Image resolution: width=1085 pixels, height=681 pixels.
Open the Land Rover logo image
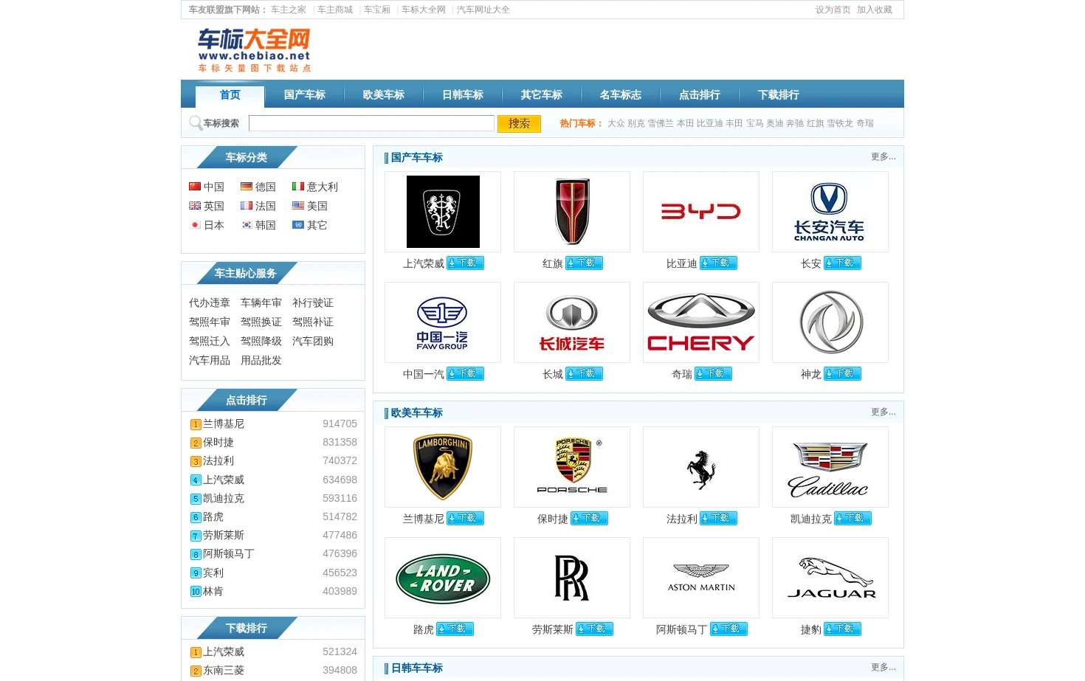(443, 578)
